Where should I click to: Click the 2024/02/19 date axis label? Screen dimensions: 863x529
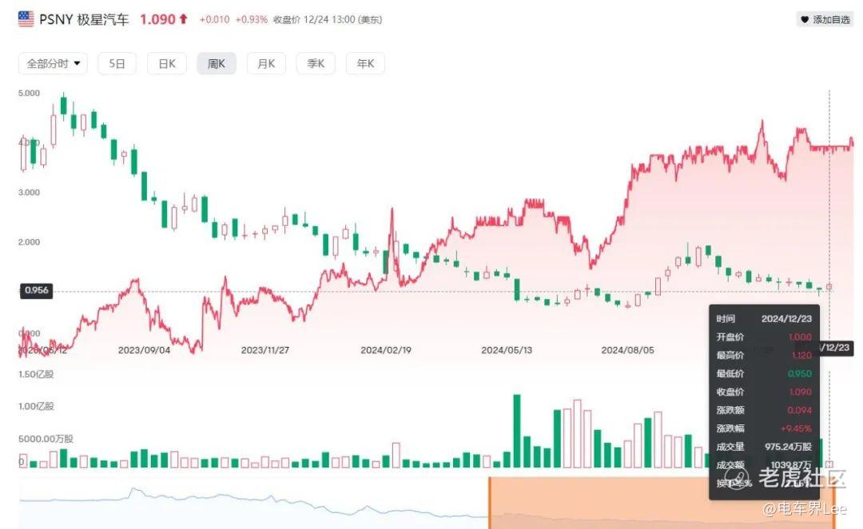pos(386,350)
